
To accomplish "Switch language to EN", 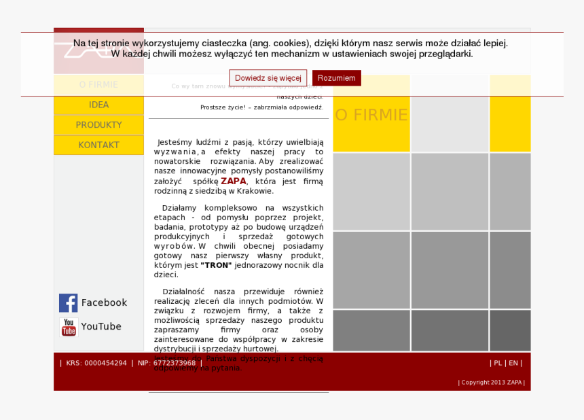I will [513, 363].
